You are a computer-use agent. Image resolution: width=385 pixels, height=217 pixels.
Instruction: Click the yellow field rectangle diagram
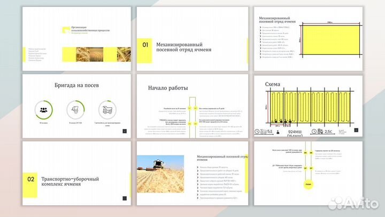pos(331,40)
